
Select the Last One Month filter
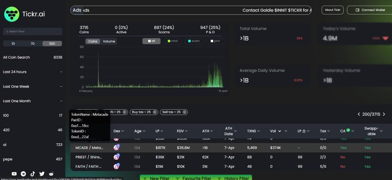pos(33,101)
